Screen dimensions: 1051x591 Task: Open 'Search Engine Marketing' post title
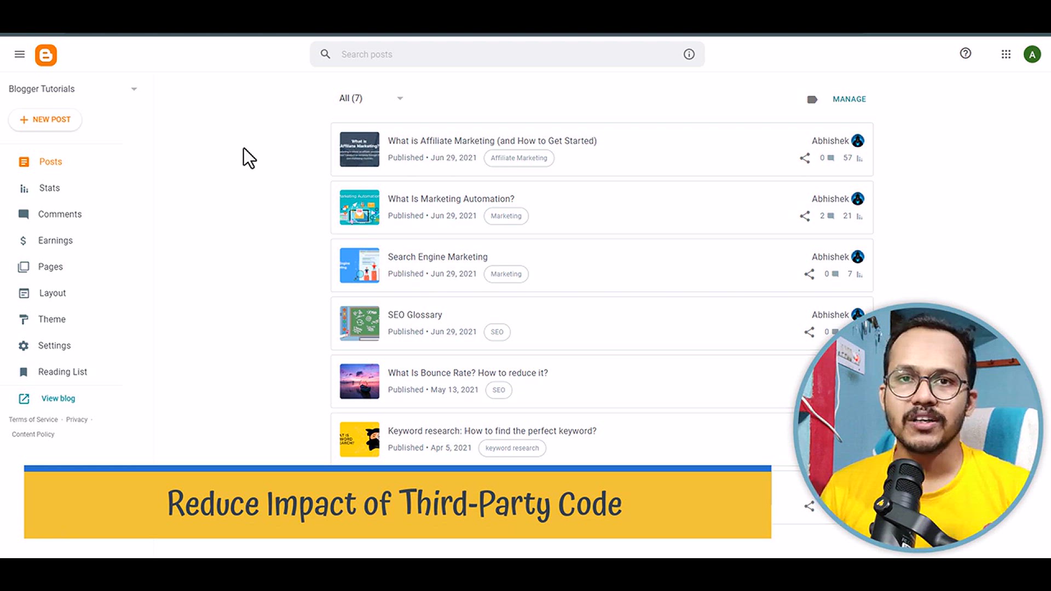[437, 257]
